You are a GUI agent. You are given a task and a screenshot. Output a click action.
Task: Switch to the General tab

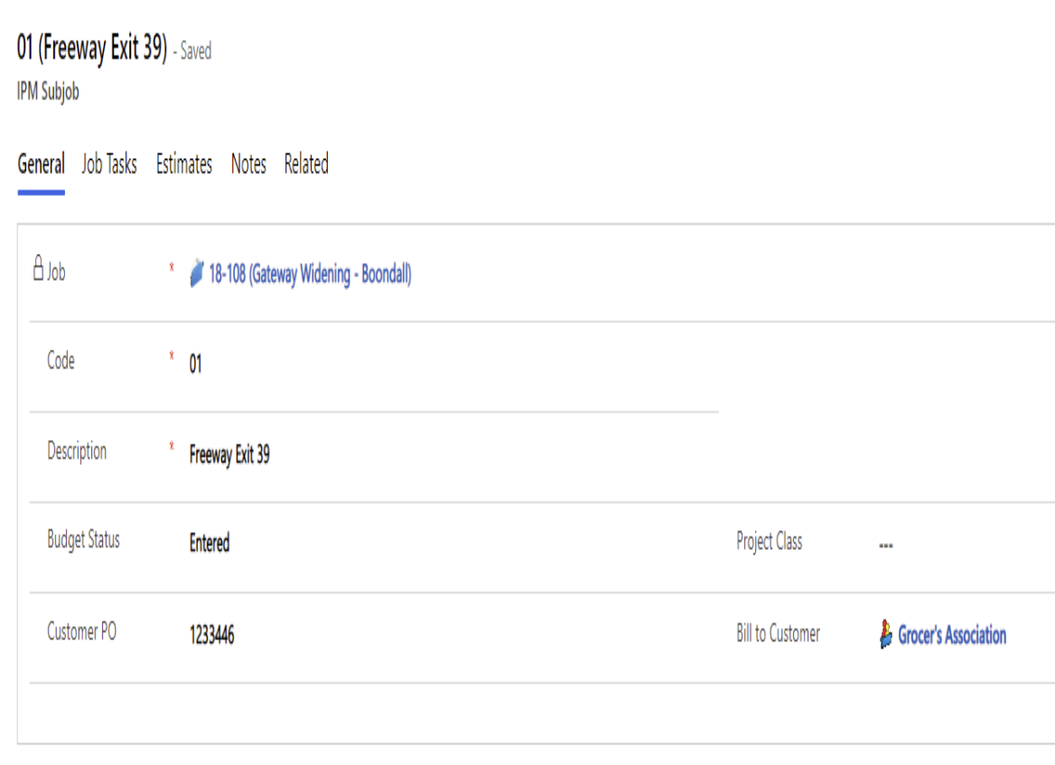pos(41,164)
